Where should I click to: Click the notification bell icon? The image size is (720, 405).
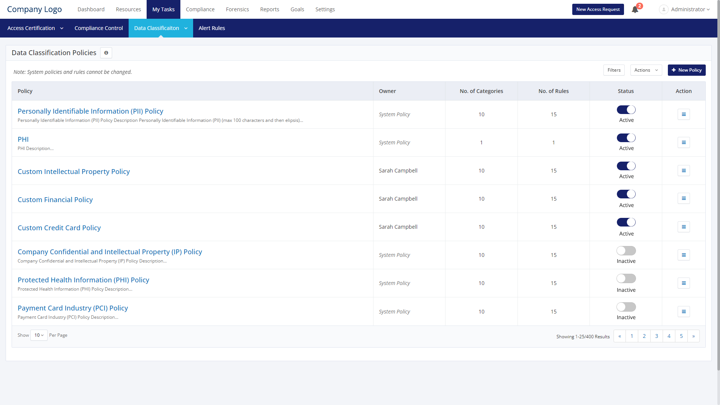tap(635, 10)
